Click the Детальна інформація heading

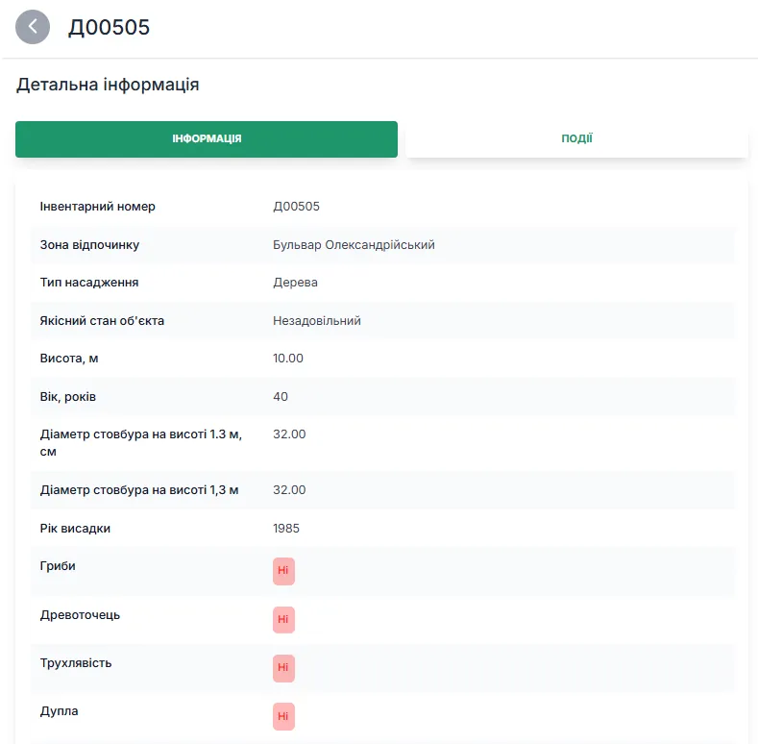pyautogui.click(x=108, y=85)
